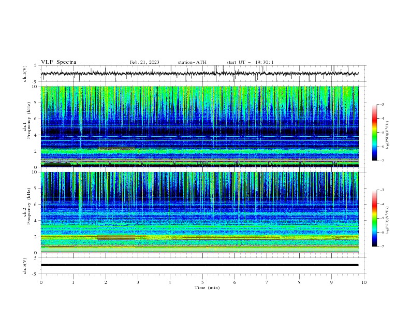Viewport: 410px width, 317px height.
Task: Click the ch.1 voltage waveform trace
Action: click(199, 74)
